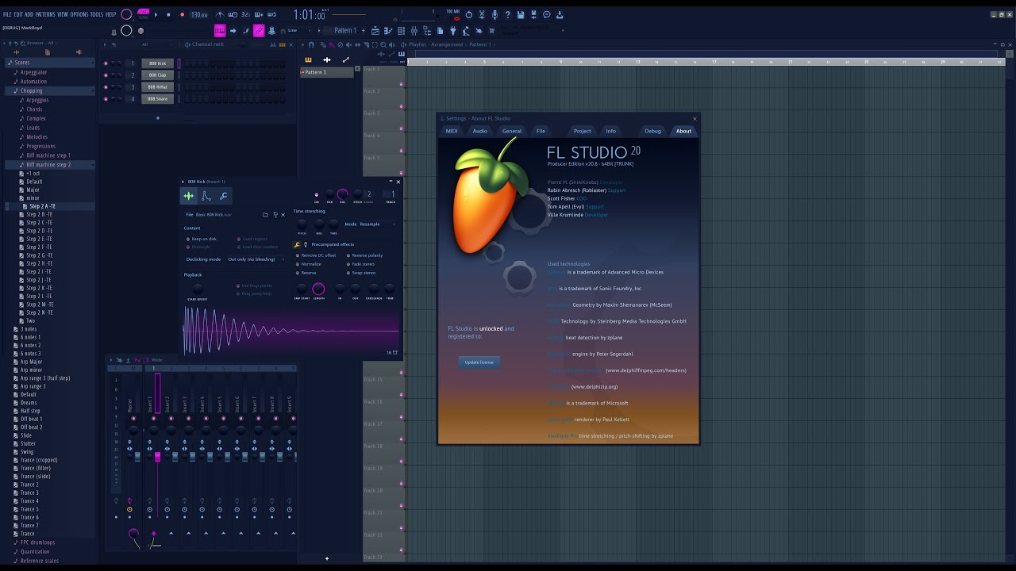Image resolution: width=1016 pixels, height=571 pixels.
Task: Expand the Automation folder in browser
Action: point(33,81)
